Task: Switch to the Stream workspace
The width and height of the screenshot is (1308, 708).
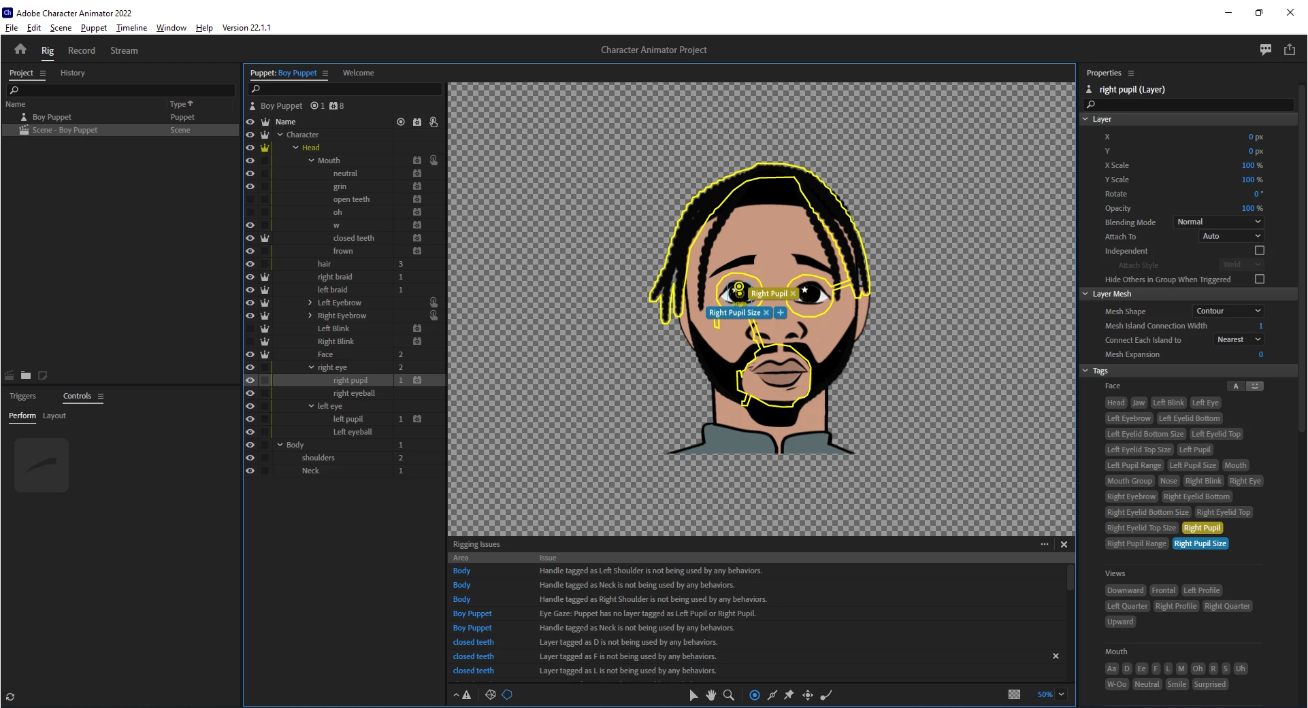Action: tap(124, 50)
